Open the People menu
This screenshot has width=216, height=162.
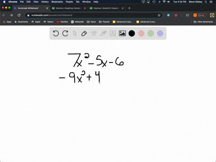pyautogui.click(x=69, y=2)
